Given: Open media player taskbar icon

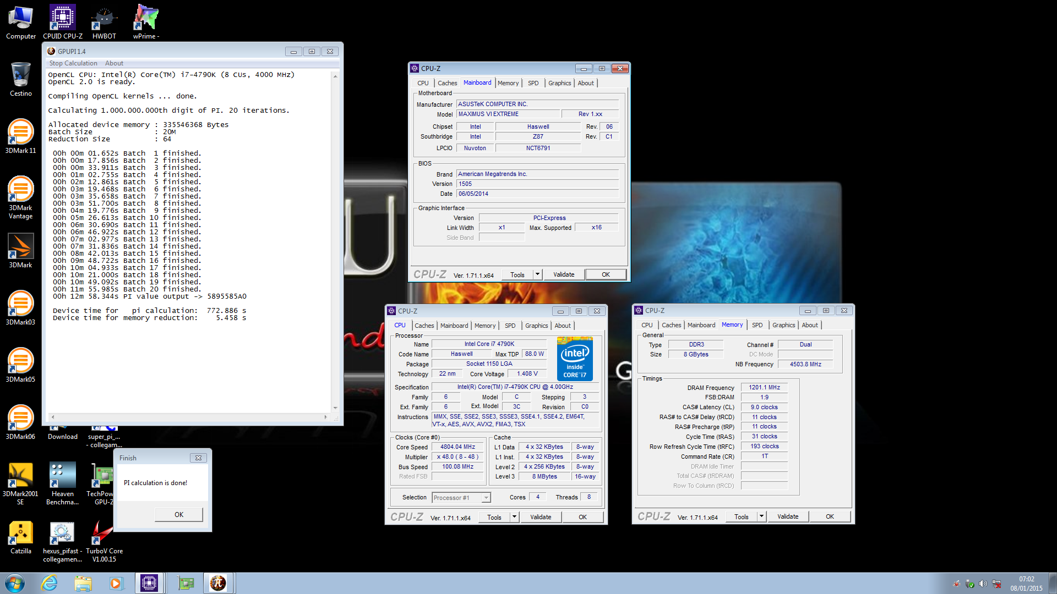Looking at the screenshot, I should [116, 583].
